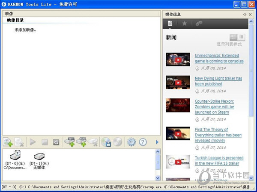Click the 媒体信息 panel title
This screenshot has height=192, width=257.
pyautogui.click(x=173, y=15)
